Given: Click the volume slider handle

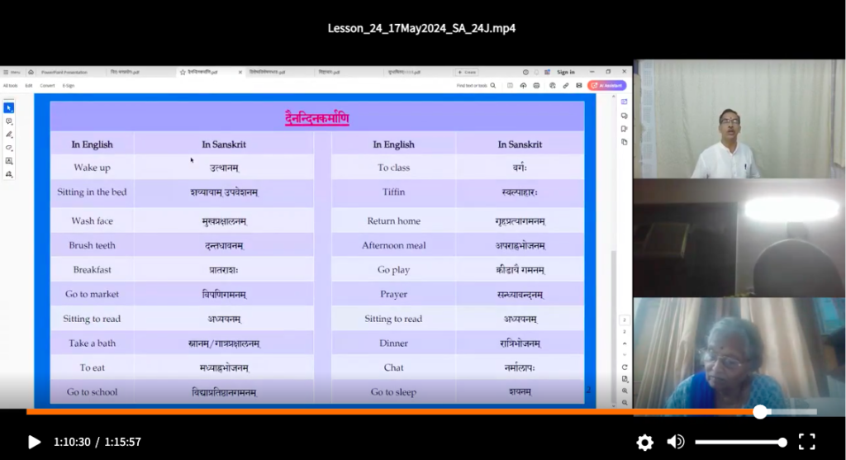Looking at the screenshot, I should tap(782, 442).
